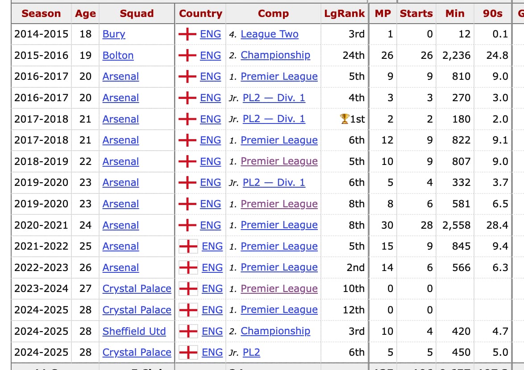This screenshot has width=524, height=370.
Task: Click the flag in the last Crystal Palace PL2 row
Action: [188, 352]
